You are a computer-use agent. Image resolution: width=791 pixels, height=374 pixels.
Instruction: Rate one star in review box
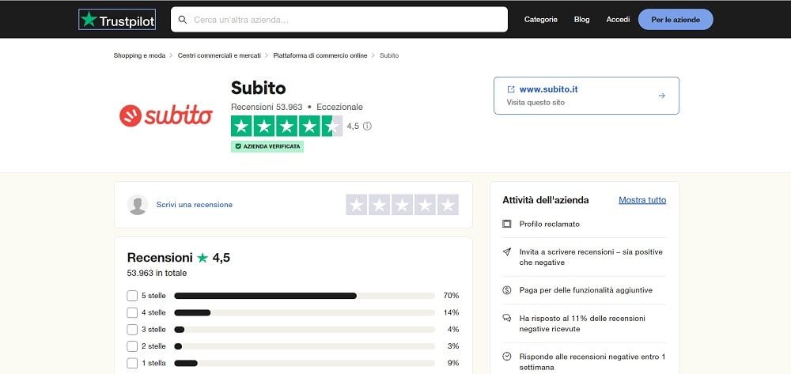click(x=357, y=205)
